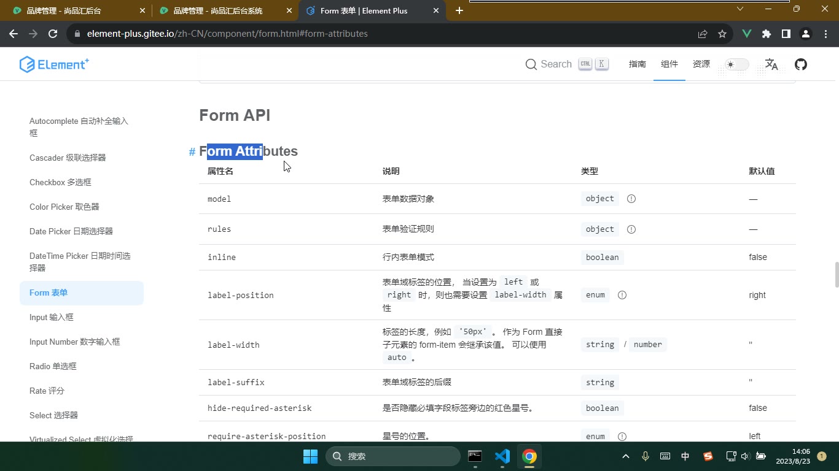Screen dimensions: 839x471
Task: Switch to the 尚品汇后台系统 tab
Action: [225, 10]
